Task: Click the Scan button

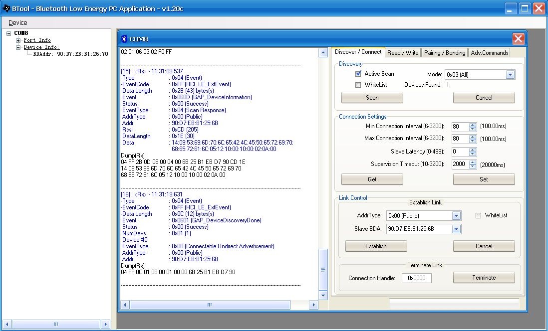Action: tap(372, 98)
